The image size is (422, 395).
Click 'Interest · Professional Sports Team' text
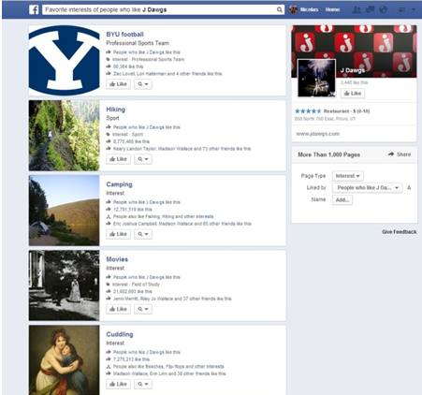[x=148, y=59]
